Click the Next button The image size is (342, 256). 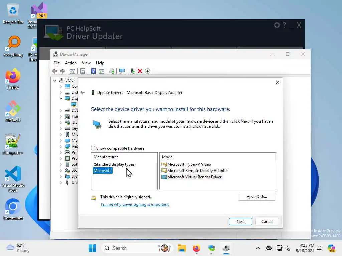(240, 222)
